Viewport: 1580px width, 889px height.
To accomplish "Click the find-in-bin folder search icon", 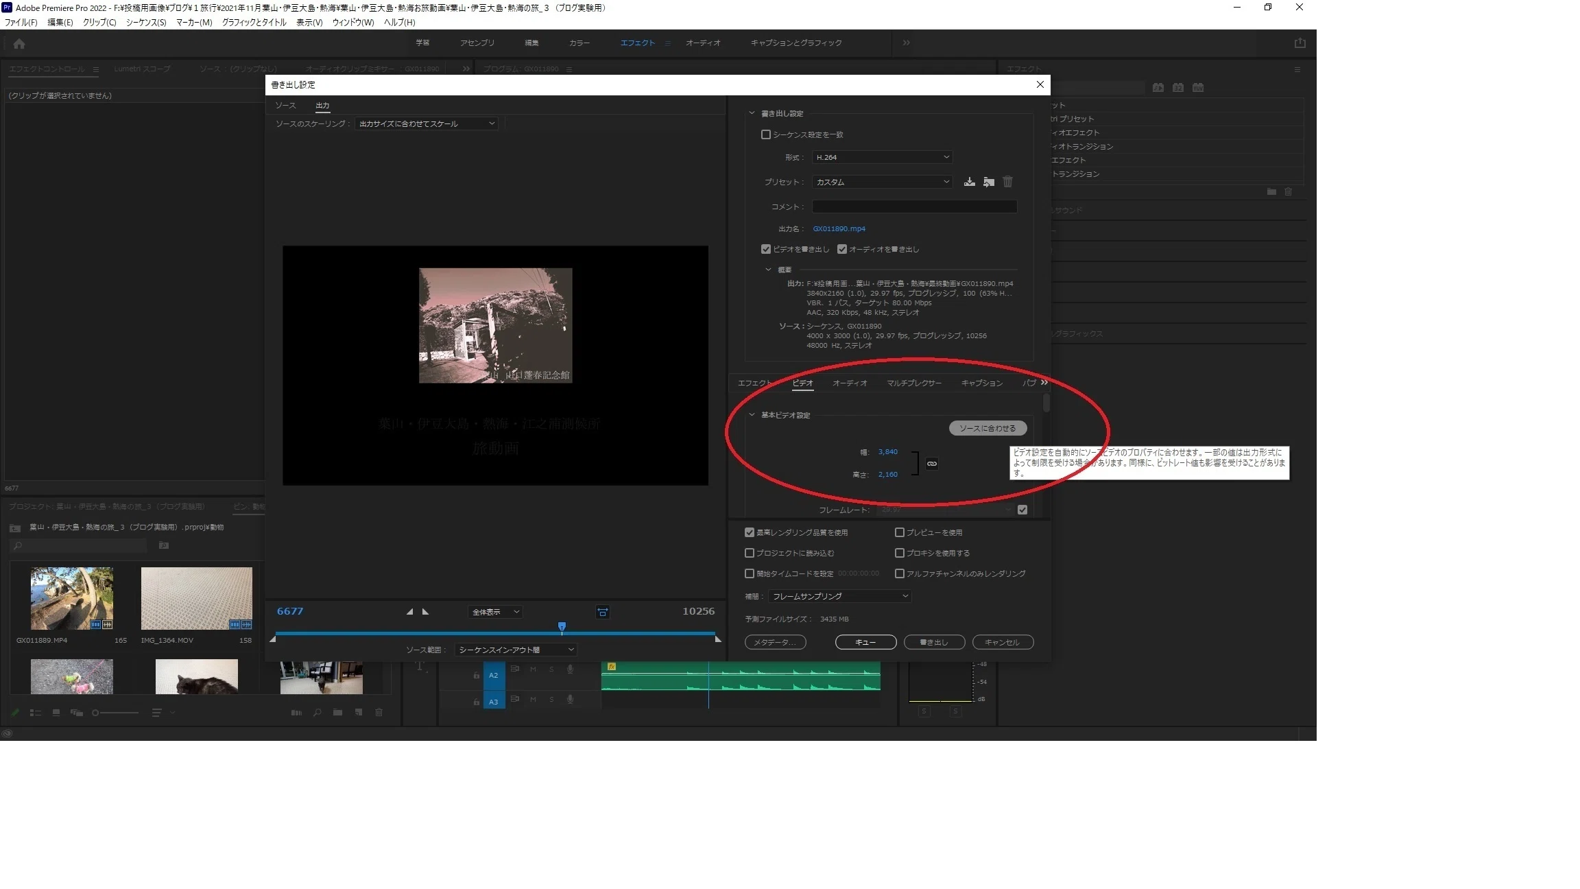I will (x=164, y=545).
